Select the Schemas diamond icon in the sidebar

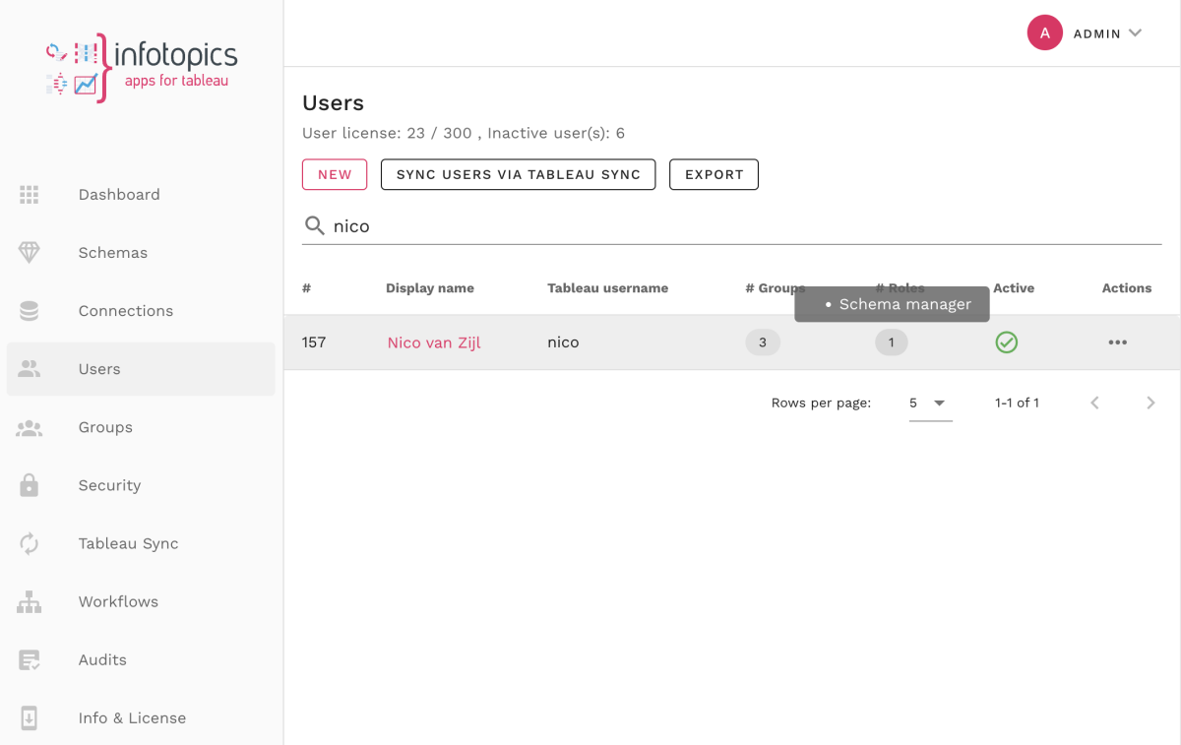click(30, 252)
